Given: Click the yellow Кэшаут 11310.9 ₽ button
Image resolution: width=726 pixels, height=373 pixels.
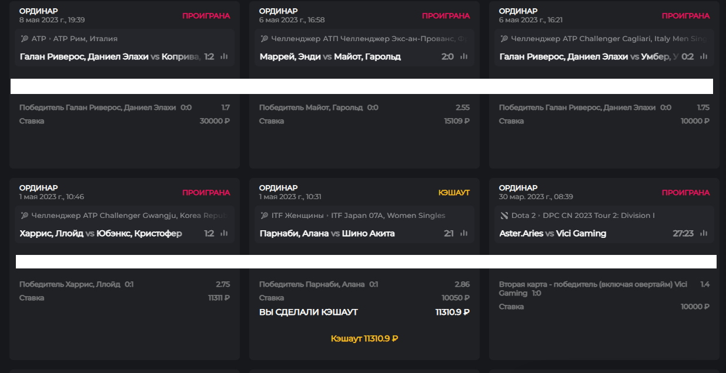Looking at the screenshot, I should (364, 339).
